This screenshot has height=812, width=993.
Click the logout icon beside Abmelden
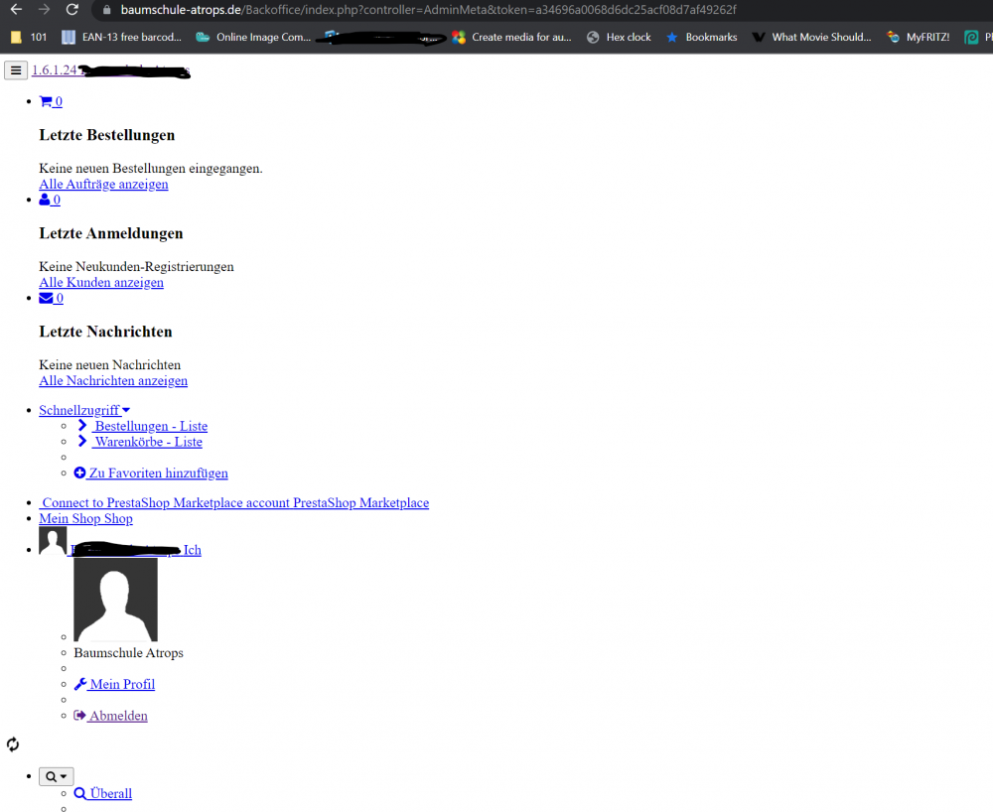coord(79,715)
